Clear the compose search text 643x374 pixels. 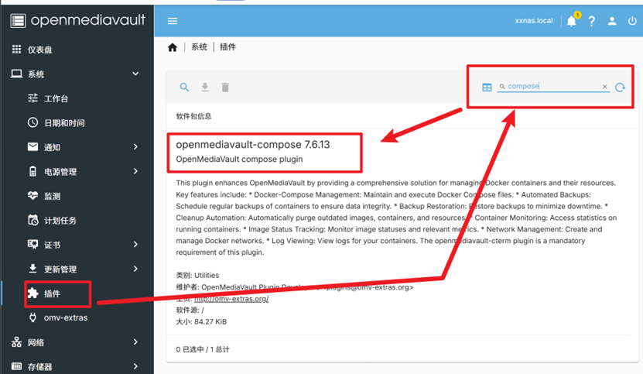[x=605, y=87]
